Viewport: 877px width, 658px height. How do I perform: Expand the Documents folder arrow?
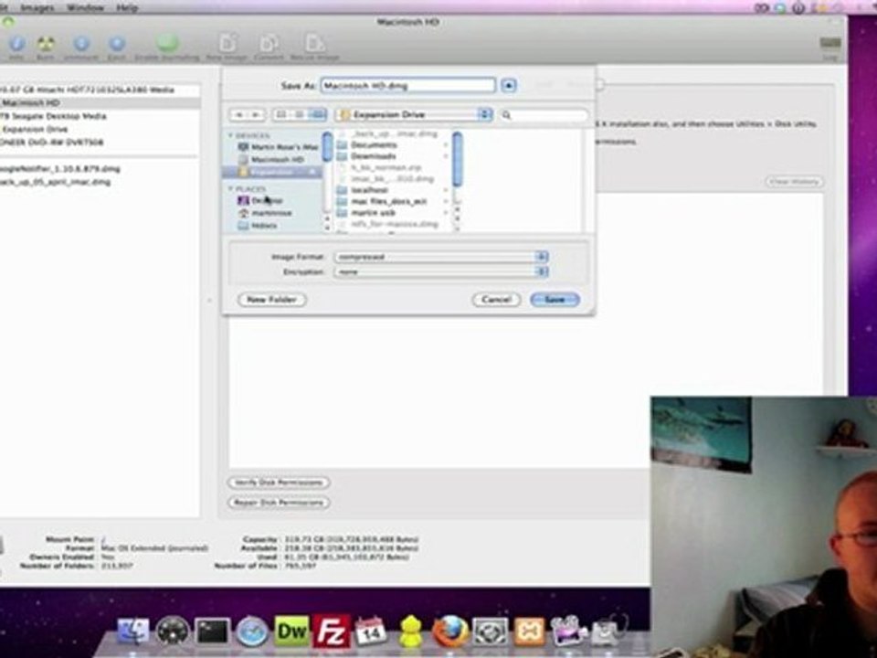tap(446, 145)
